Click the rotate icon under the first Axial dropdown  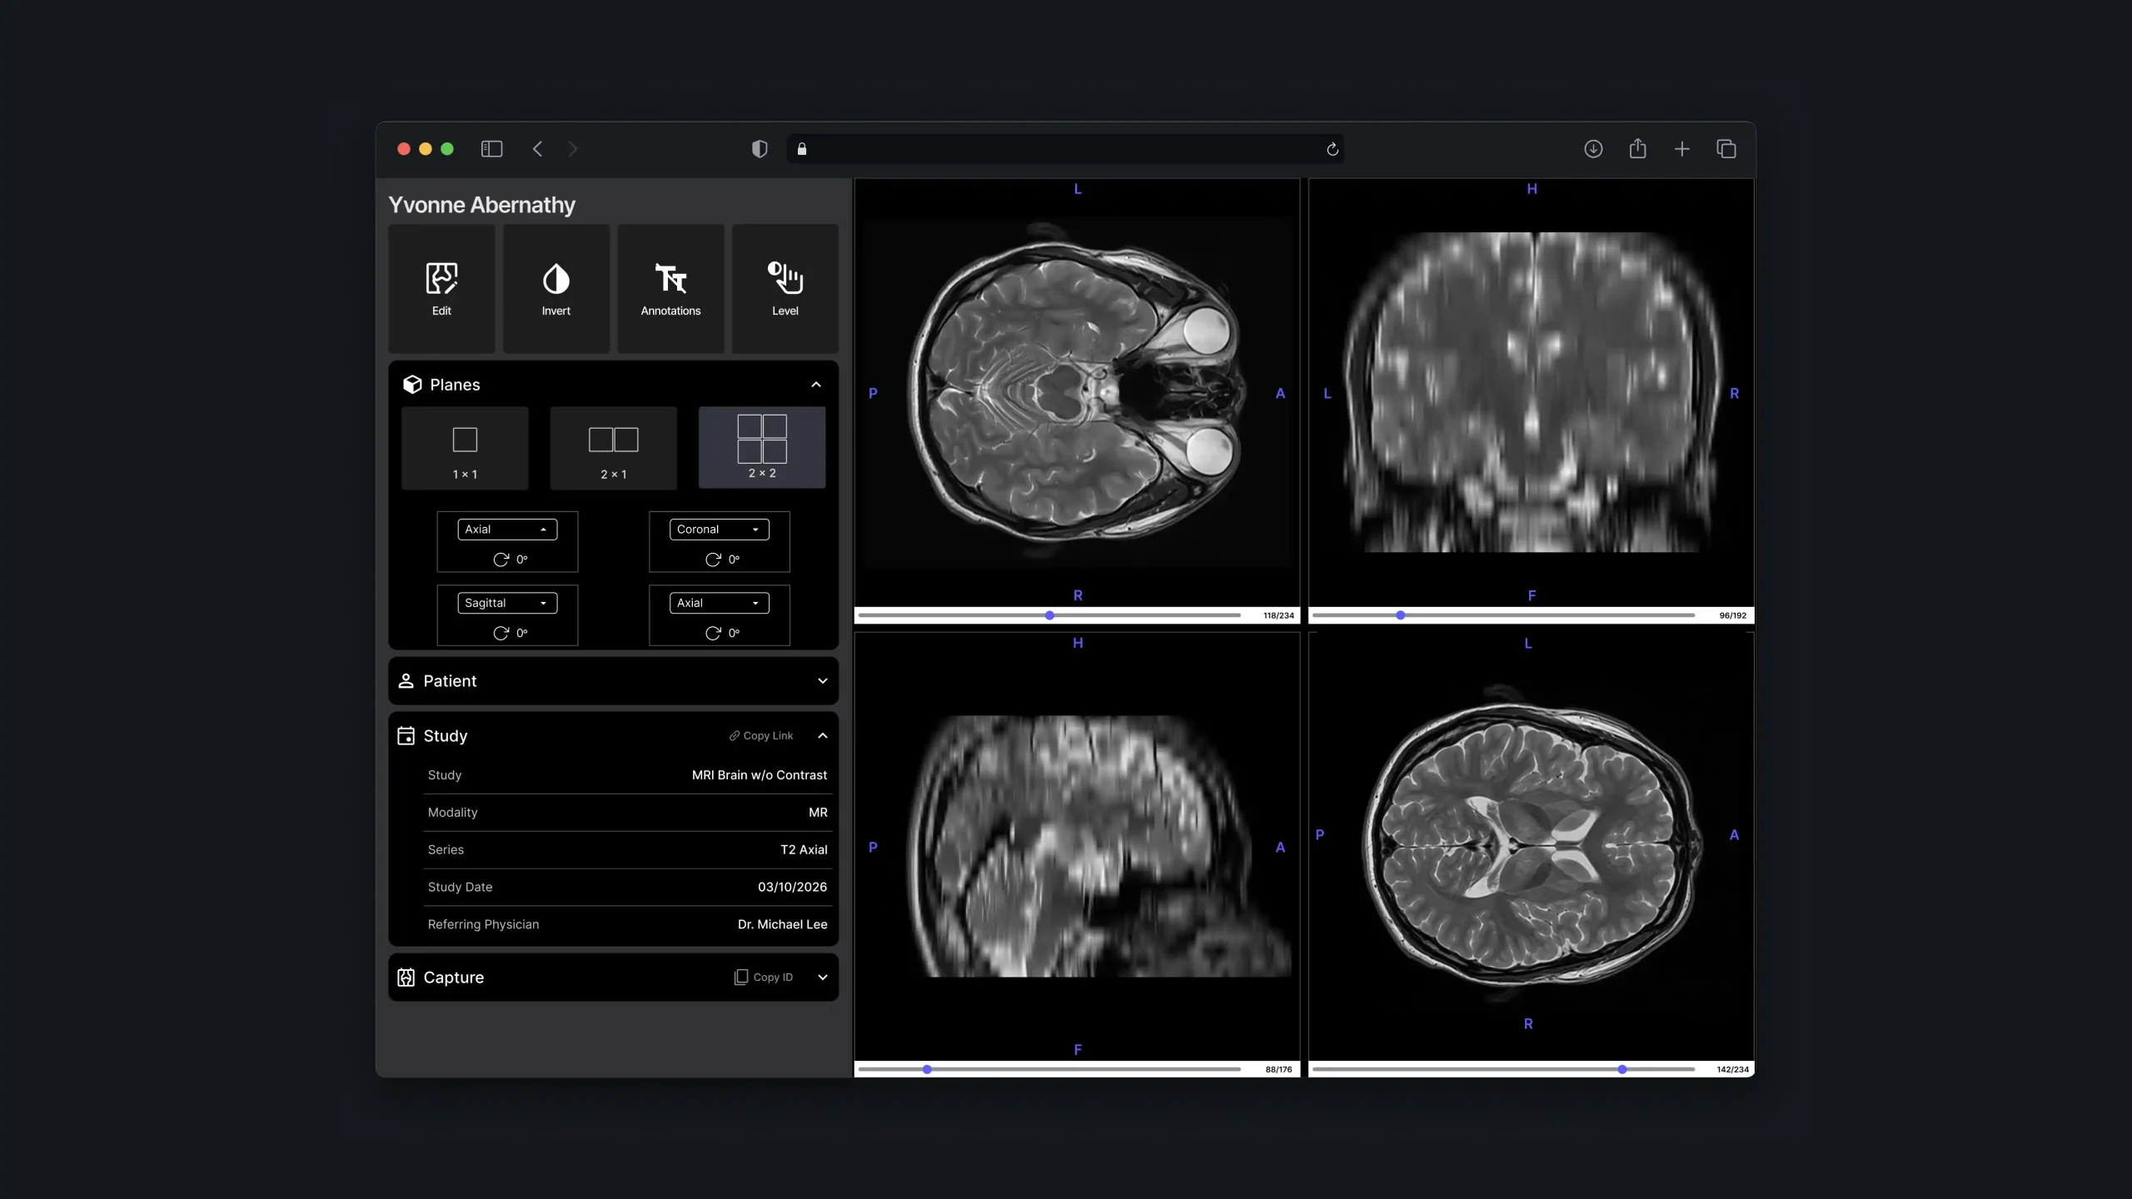(501, 560)
